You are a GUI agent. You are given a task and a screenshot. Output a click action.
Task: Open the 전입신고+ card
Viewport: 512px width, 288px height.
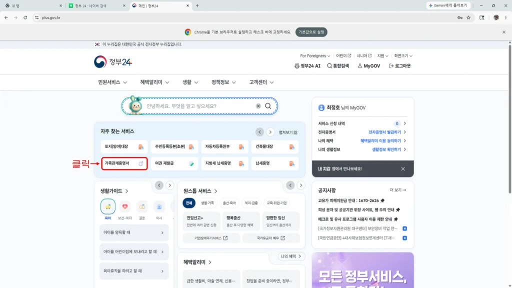pos(201,221)
